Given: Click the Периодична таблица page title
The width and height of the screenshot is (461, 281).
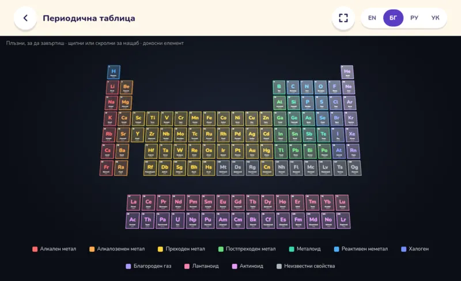Looking at the screenshot, I should [x=89, y=18].
